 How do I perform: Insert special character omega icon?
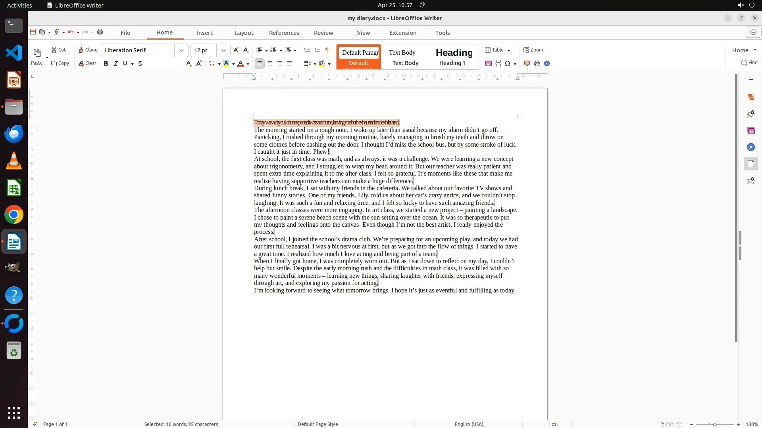(508, 63)
